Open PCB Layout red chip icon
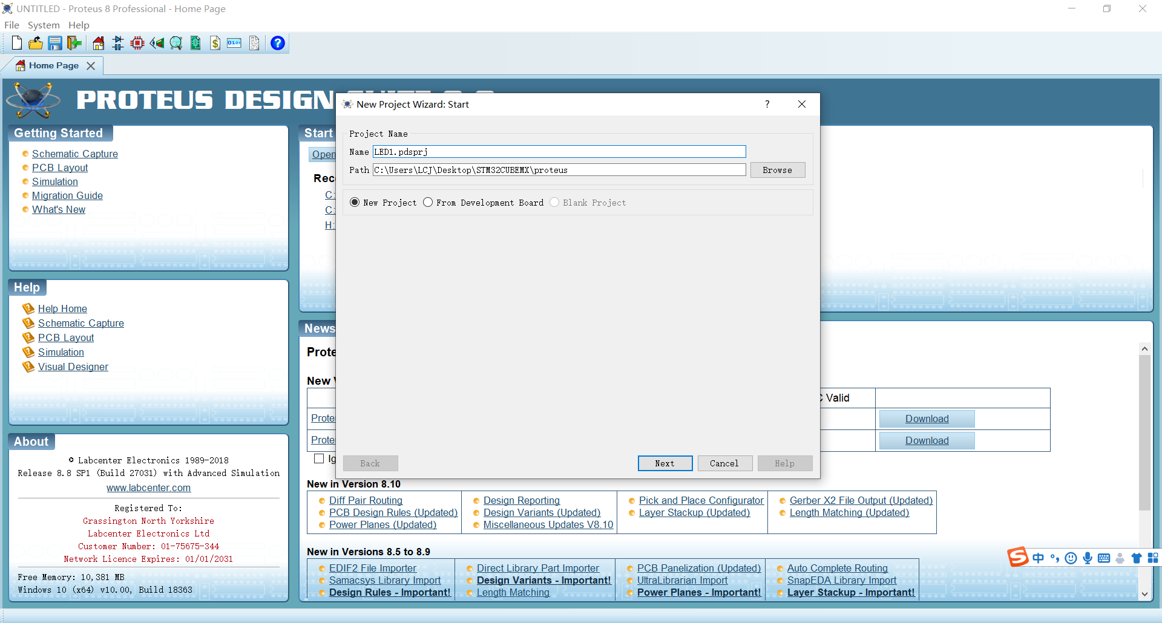This screenshot has width=1162, height=623. tap(137, 43)
